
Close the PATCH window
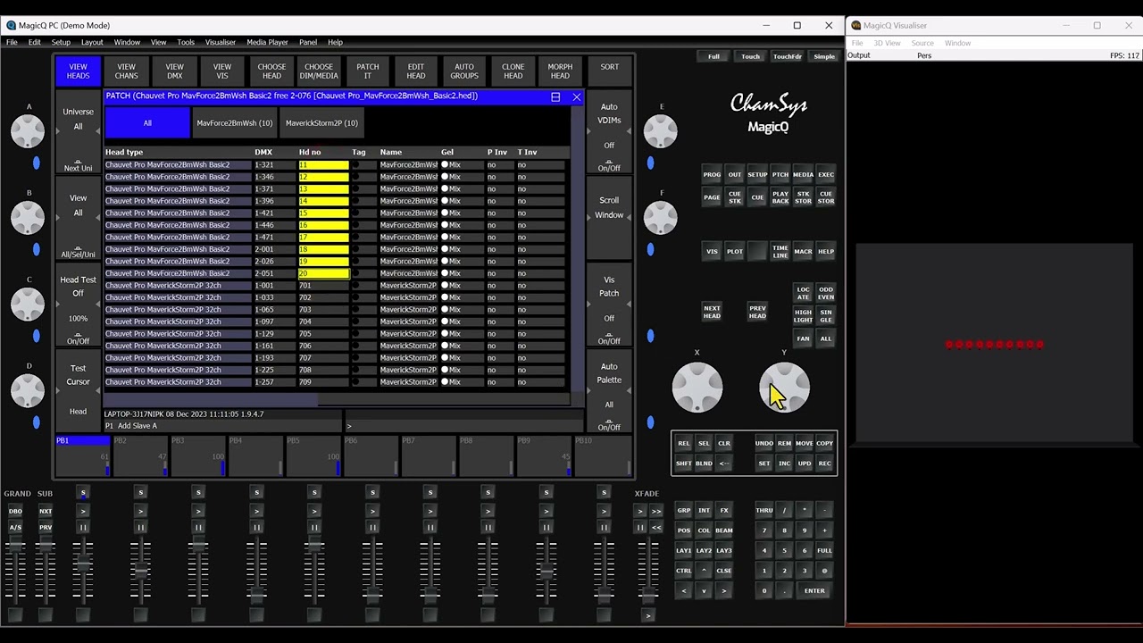pyautogui.click(x=576, y=96)
